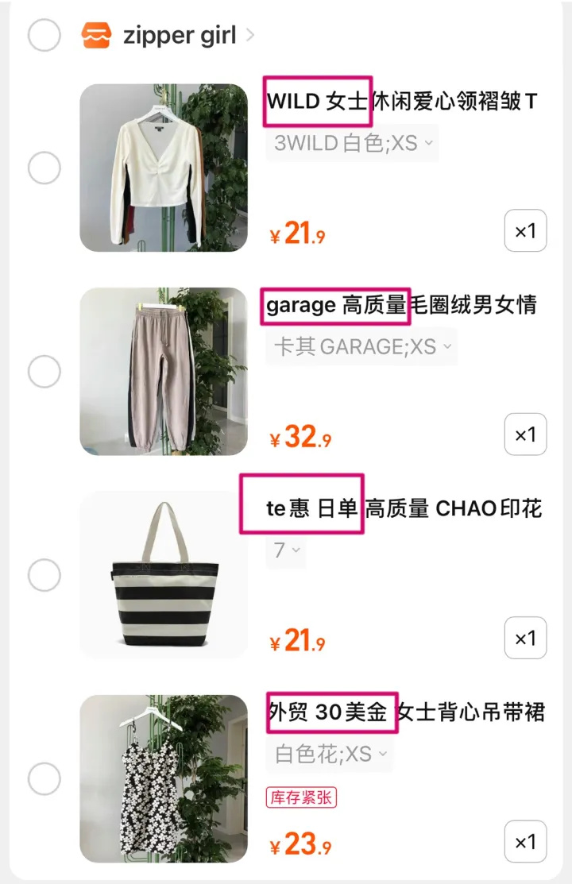View the khaki jogger pants thumbnail

point(164,371)
